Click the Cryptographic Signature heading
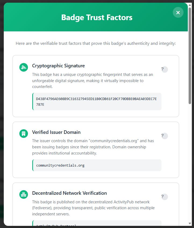Viewport: 194px width, 228px height. pos(58,66)
